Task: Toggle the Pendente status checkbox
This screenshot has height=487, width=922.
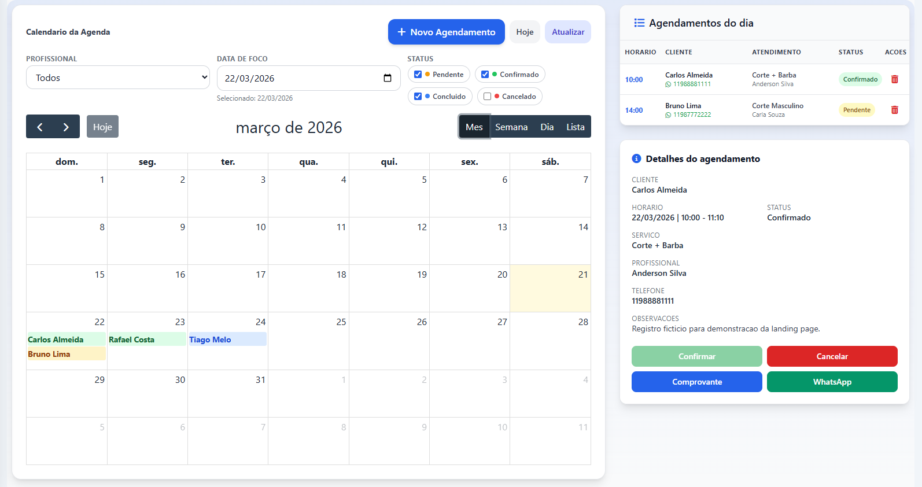Action: (x=418, y=75)
